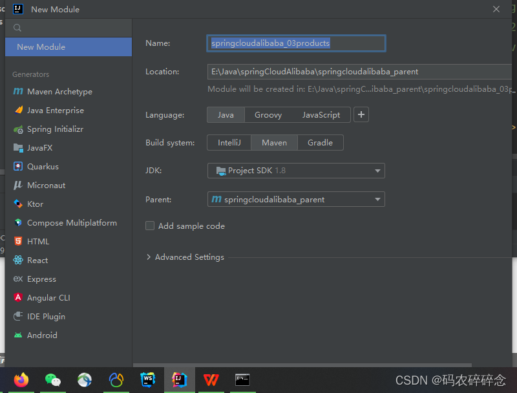Open WebStorm from the taskbar
The height and width of the screenshot is (393, 517).
tap(148, 380)
